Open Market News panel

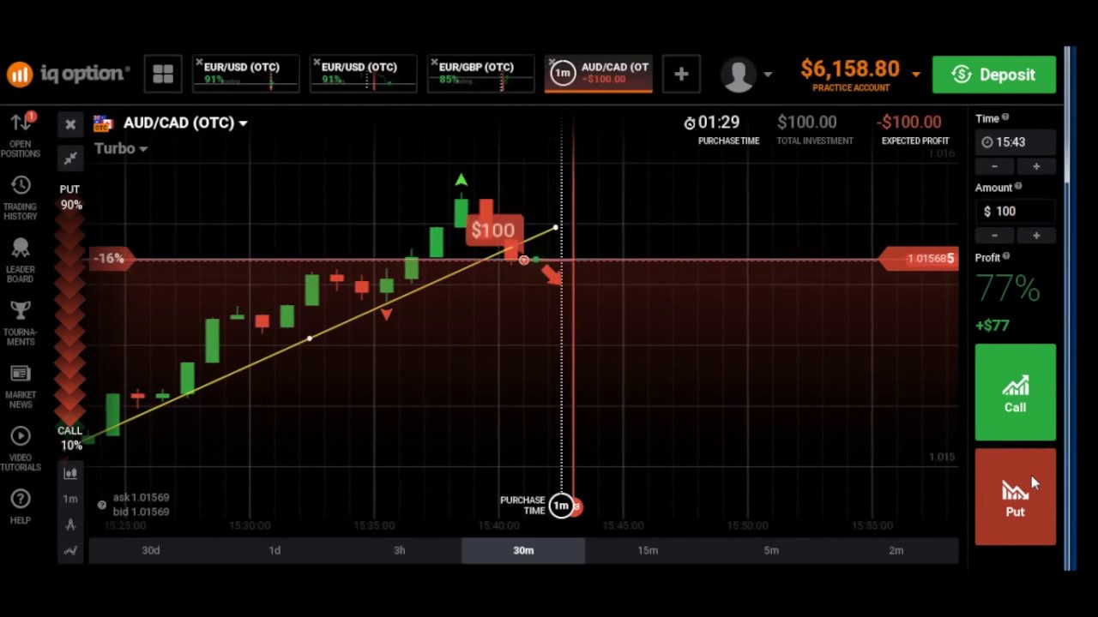21,386
